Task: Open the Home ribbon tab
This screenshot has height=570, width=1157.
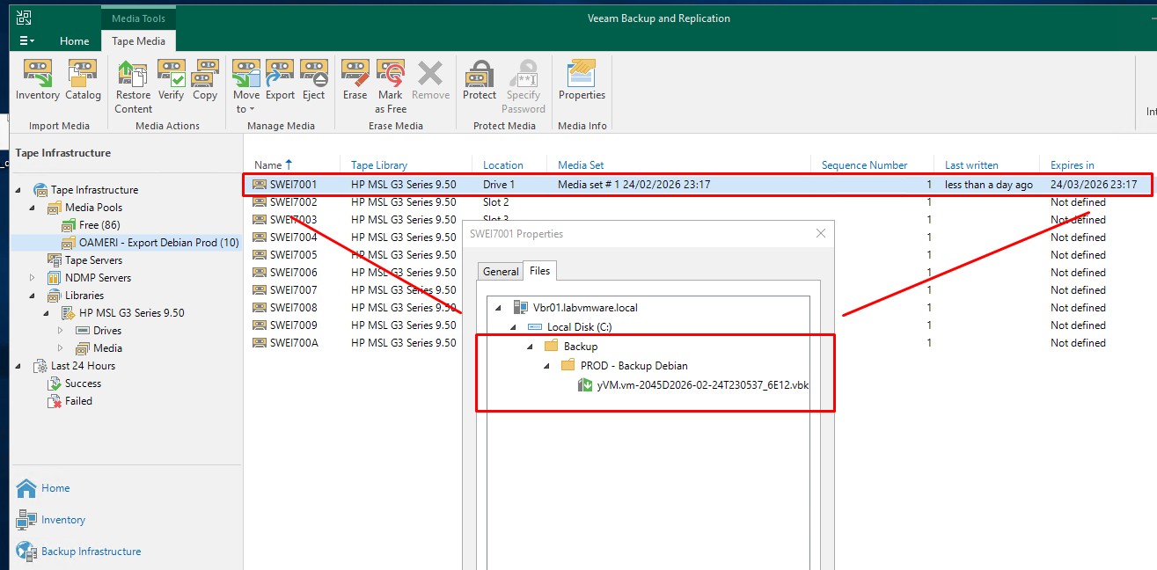Action: click(x=74, y=41)
